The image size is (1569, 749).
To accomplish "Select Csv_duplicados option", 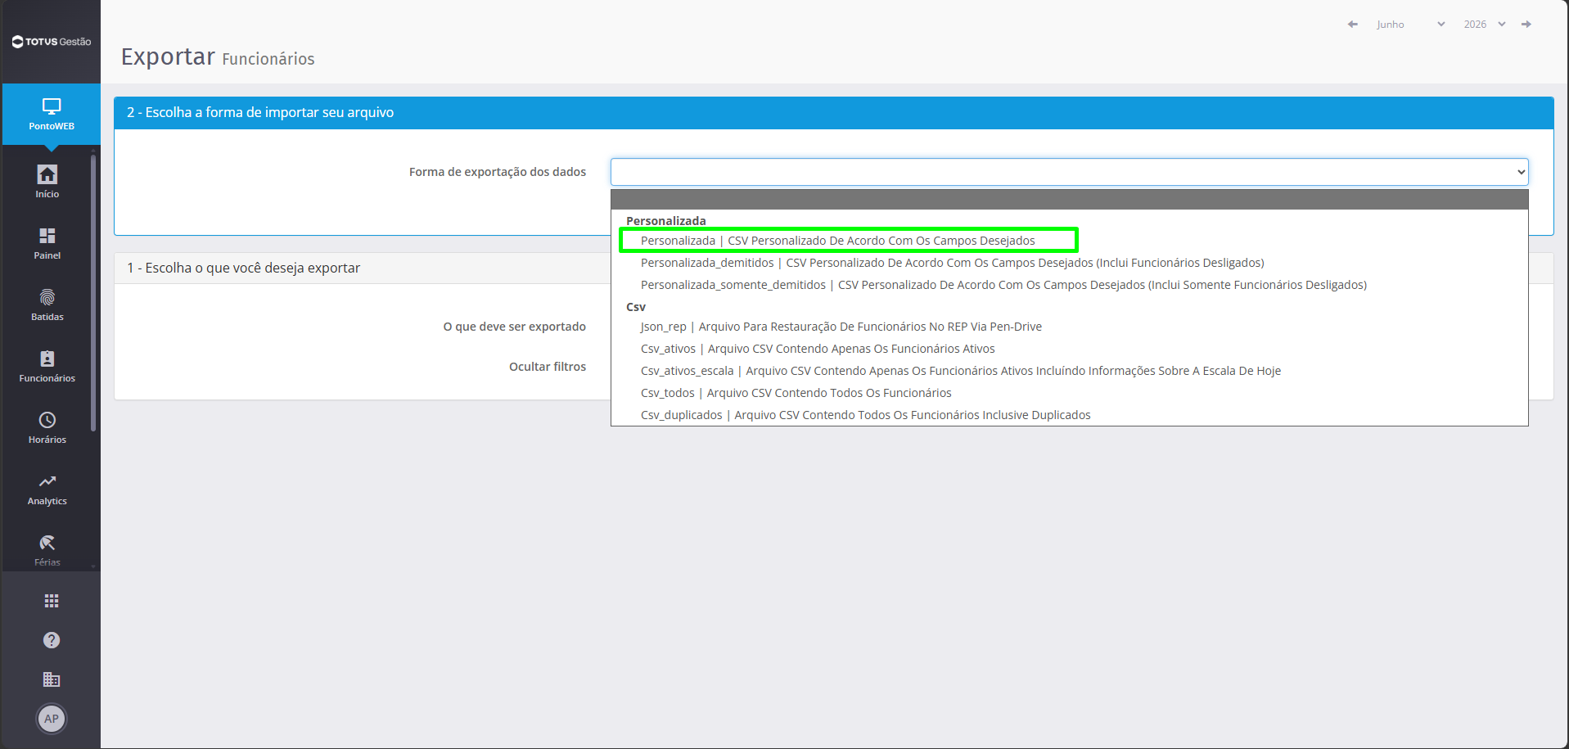I will (1070, 415).
